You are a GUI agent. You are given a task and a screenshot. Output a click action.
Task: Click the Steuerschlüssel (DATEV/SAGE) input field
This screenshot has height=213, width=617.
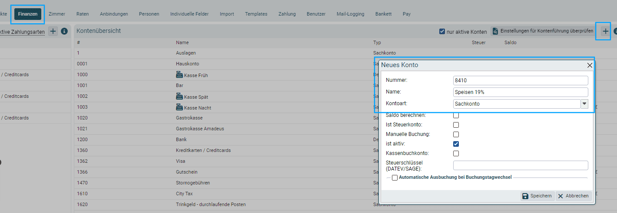pyautogui.click(x=520, y=165)
